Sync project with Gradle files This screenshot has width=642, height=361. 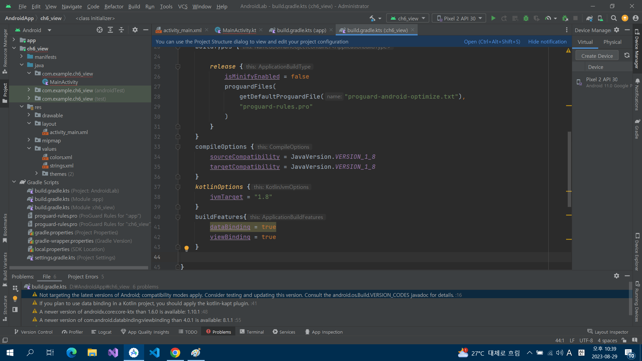click(x=590, y=18)
